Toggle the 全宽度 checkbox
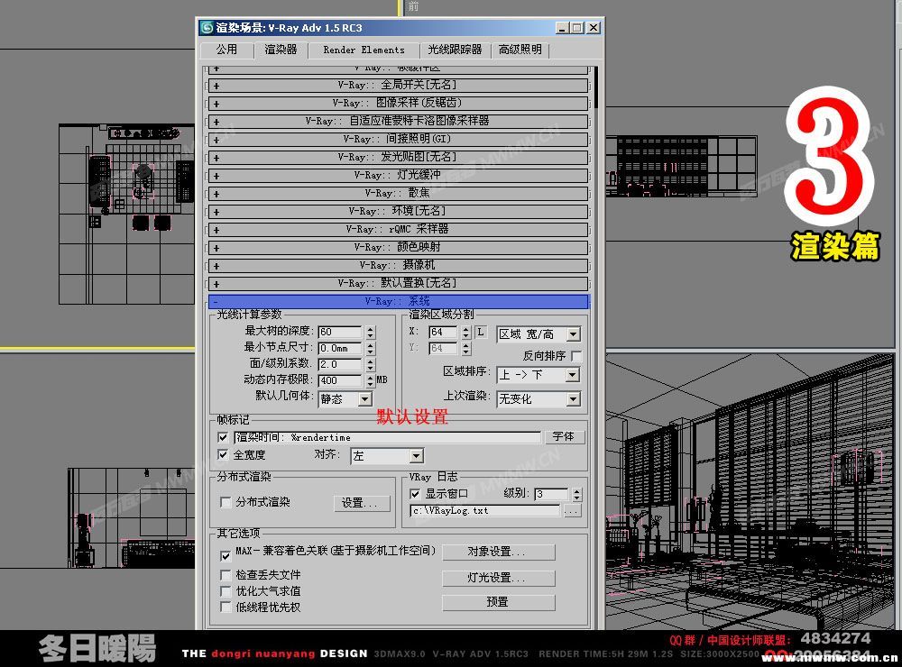Viewport: 902px width, 667px height. (223, 455)
